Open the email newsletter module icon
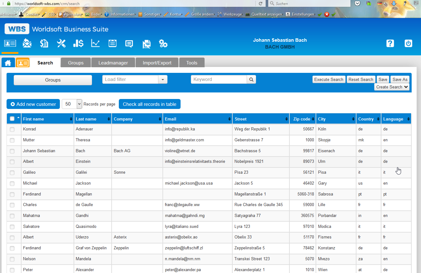The height and width of the screenshot is (273, 421). [x=27, y=43]
